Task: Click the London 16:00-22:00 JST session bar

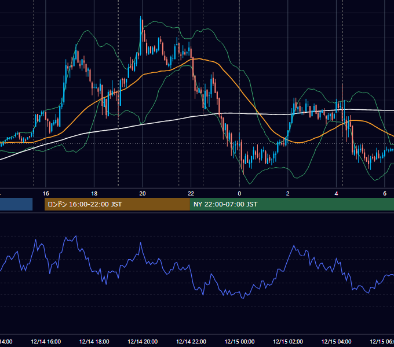Action: (x=117, y=204)
